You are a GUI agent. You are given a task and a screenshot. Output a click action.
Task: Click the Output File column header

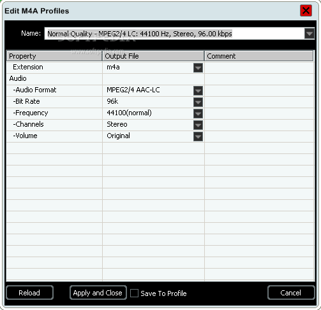pos(153,56)
